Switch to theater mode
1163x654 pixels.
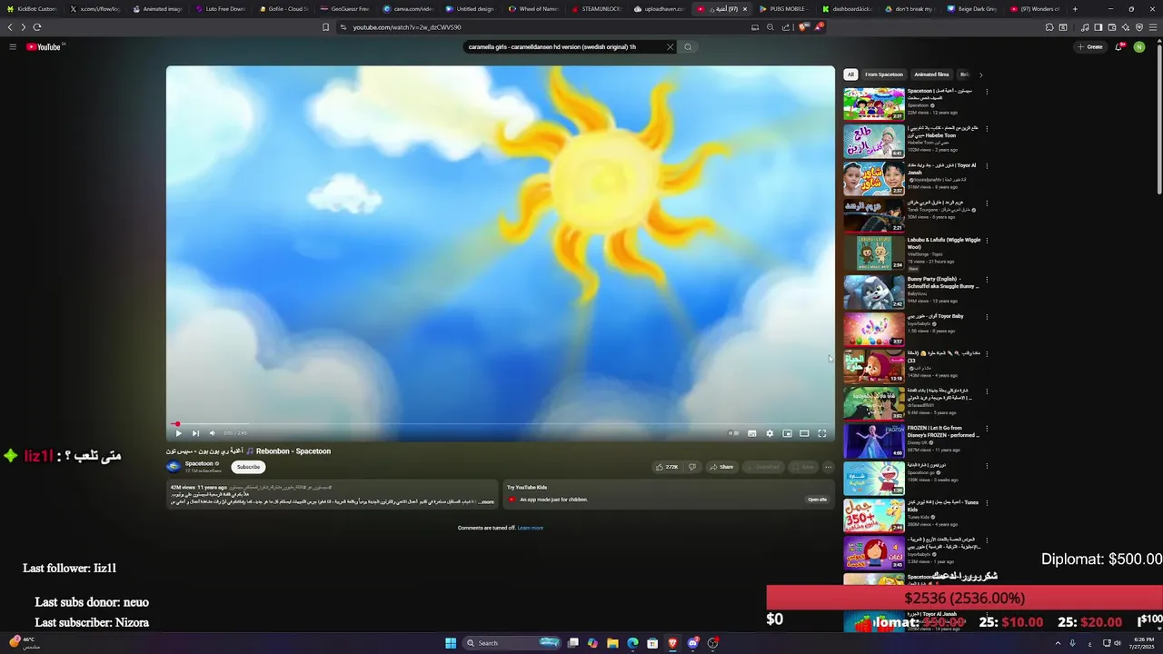pyautogui.click(x=804, y=433)
